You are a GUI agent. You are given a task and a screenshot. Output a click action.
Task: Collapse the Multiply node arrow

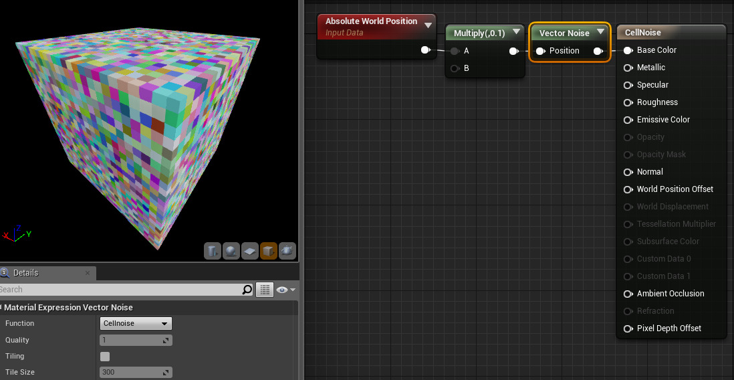point(515,32)
